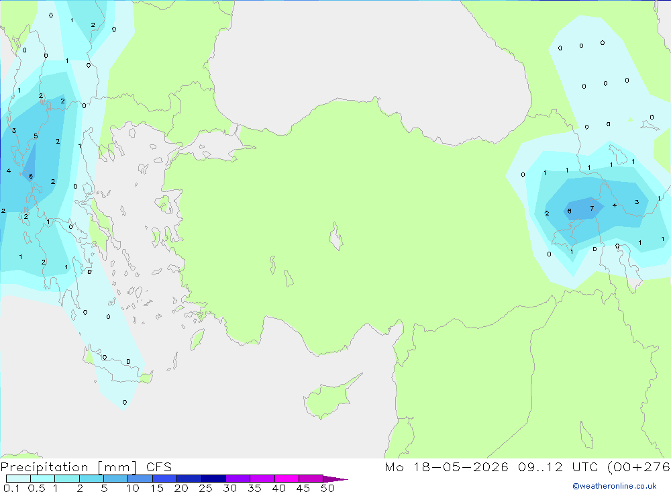
Task: Select the legend swatch between 2 and 5
Action: point(91,479)
